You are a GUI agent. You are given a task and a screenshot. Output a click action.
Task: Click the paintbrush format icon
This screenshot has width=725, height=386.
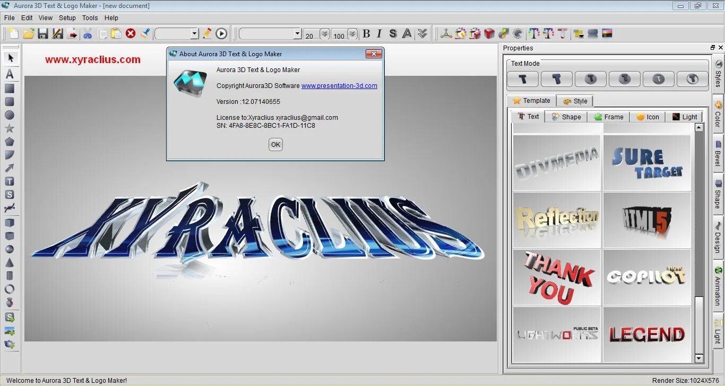(x=145, y=33)
